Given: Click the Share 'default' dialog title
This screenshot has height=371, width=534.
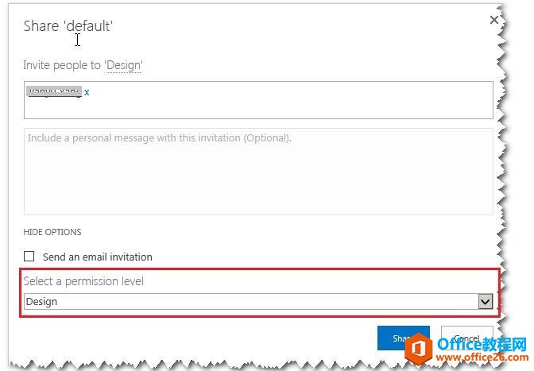Looking at the screenshot, I should click(x=68, y=26).
